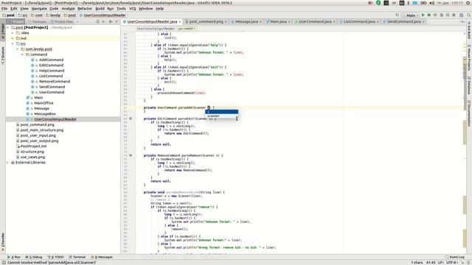472x265 pixels.
Task: Click the UTF-8 encoding selector
Action: point(451,263)
